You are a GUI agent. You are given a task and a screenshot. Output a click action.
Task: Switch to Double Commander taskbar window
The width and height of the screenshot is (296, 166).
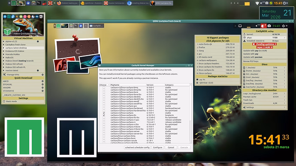[115, 3]
